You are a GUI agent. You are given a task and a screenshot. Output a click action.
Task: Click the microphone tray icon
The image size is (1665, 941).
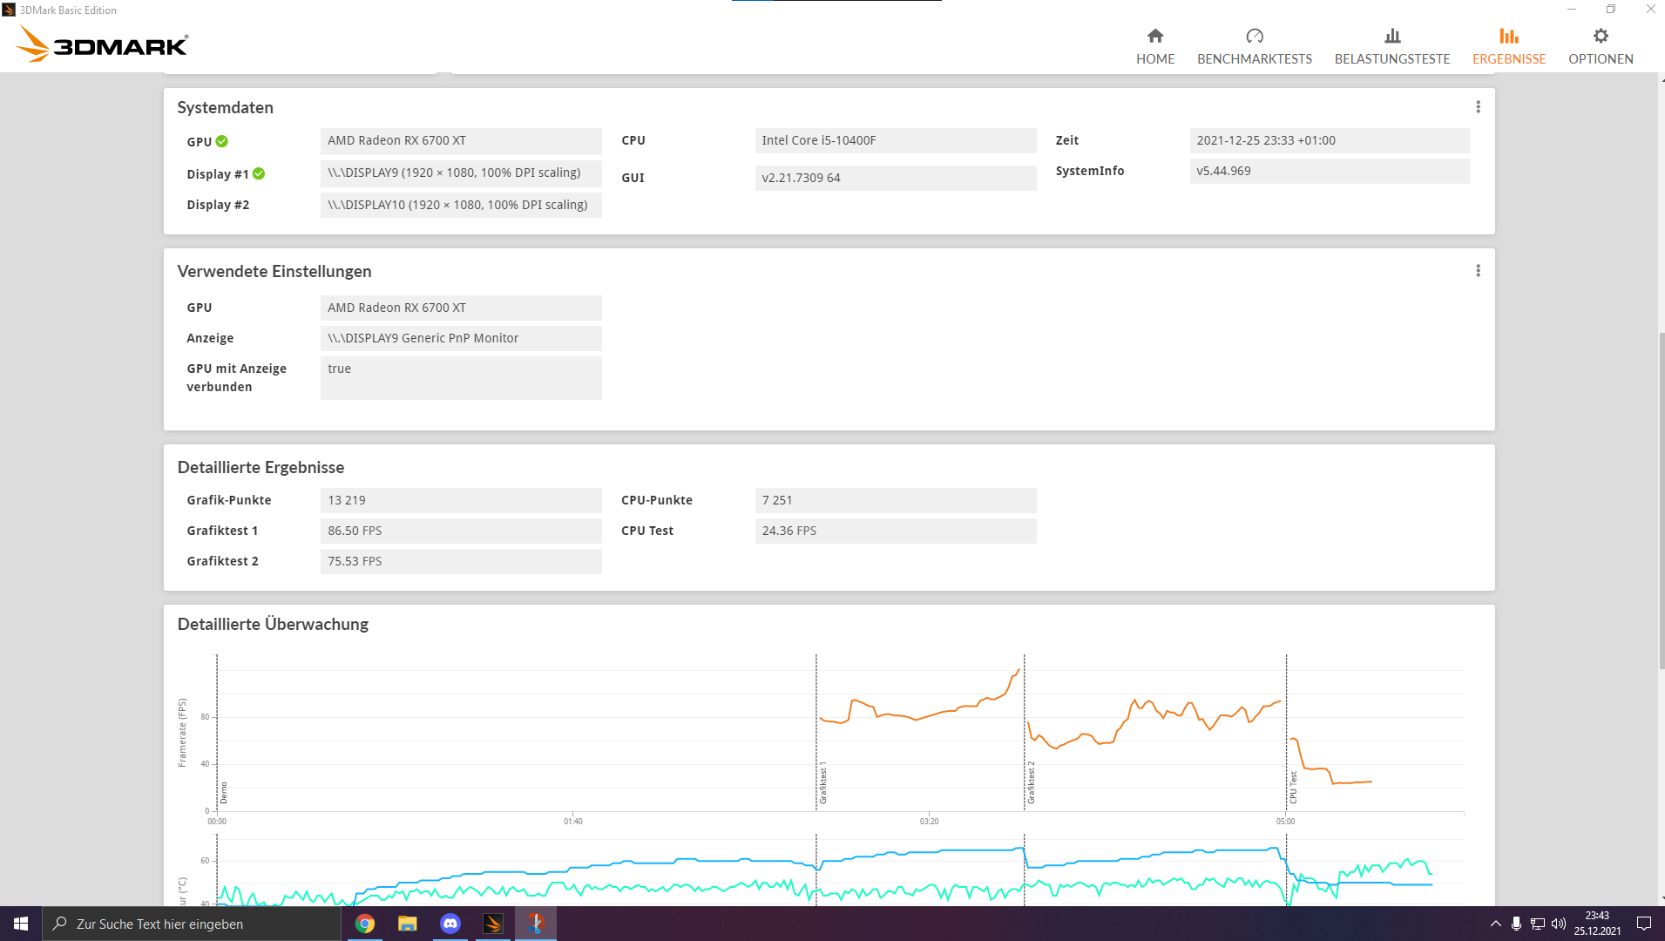(1517, 924)
